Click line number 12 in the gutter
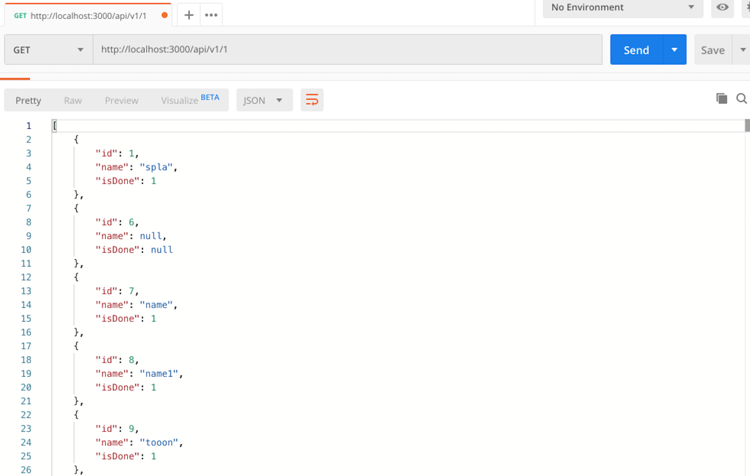The height and width of the screenshot is (476, 750). coord(26,277)
